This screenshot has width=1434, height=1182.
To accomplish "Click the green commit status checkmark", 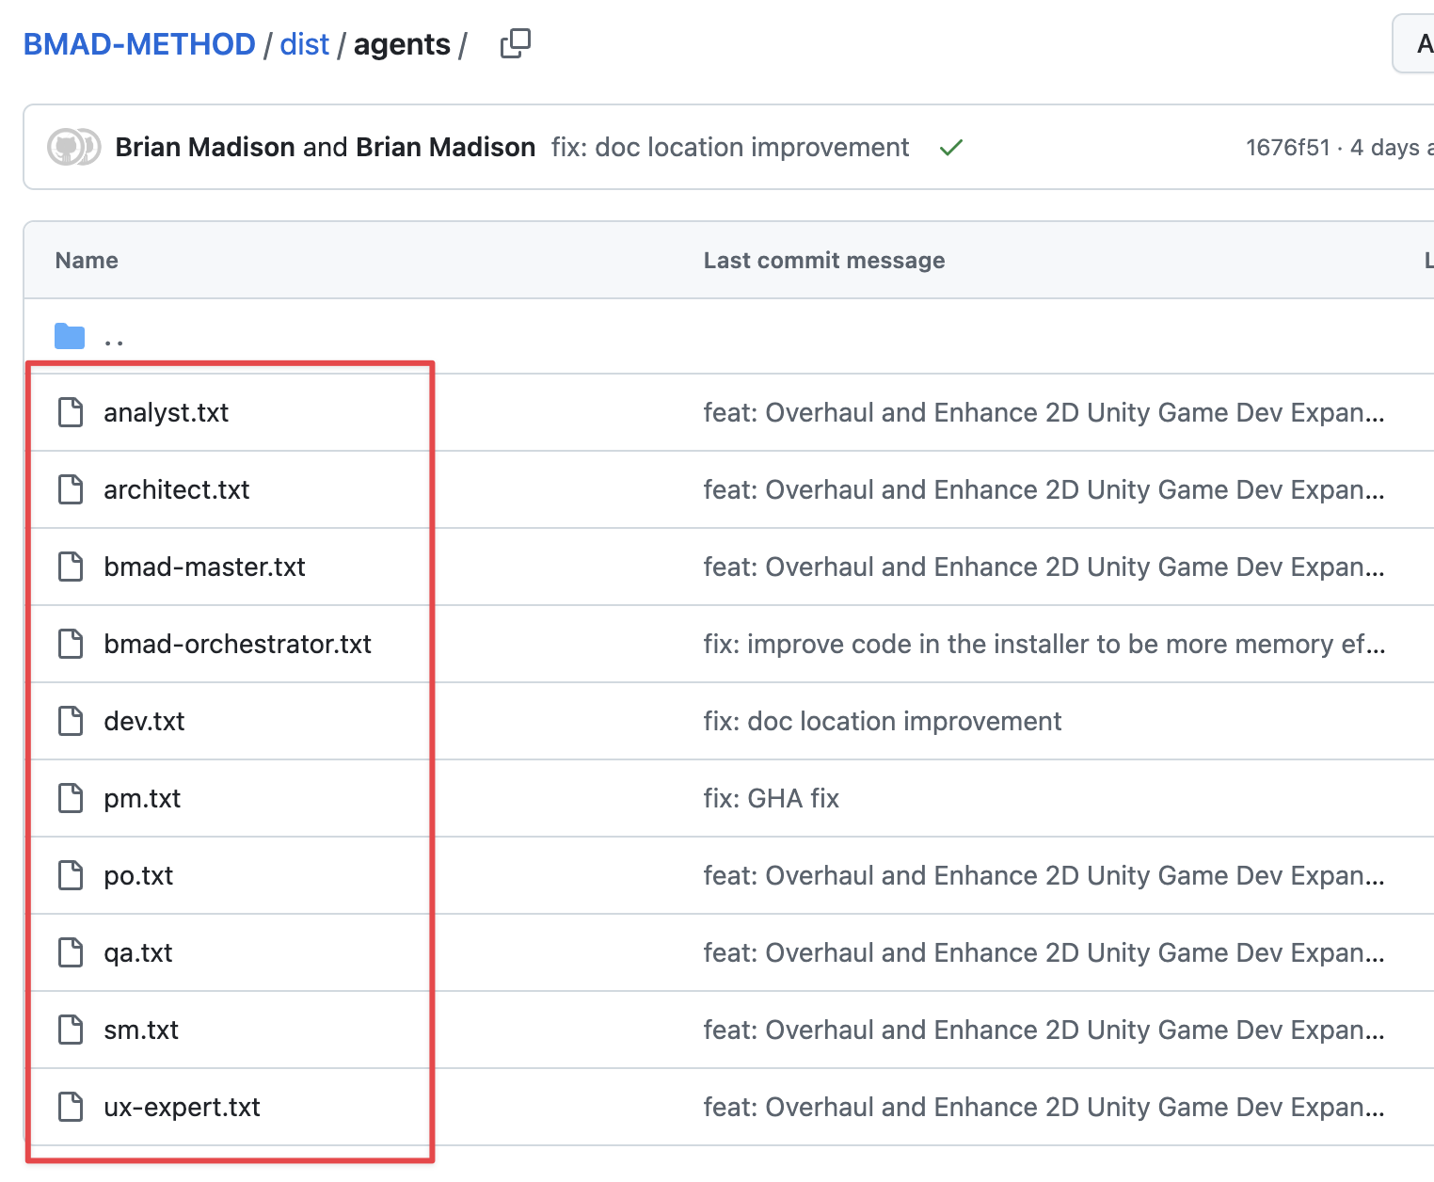I will click(950, 148).
